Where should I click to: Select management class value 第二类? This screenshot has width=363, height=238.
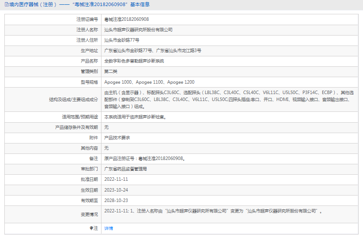[111, 71]
